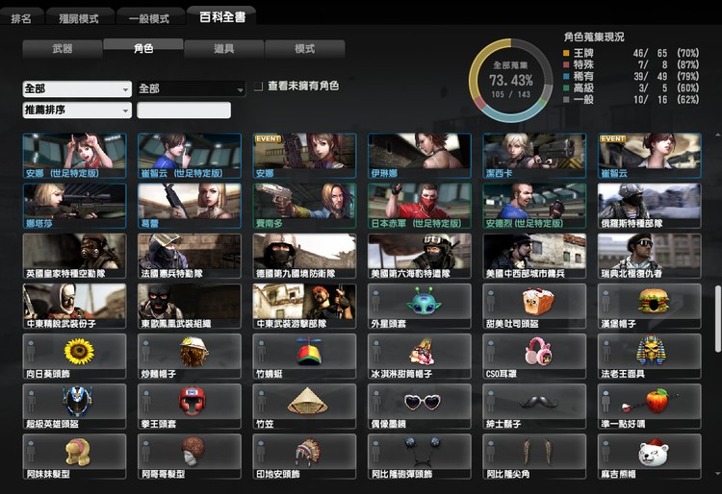The width and height of the screenshot is (722, 494).
Task: Open the 道具 category tab
Action: coord(223,49)
